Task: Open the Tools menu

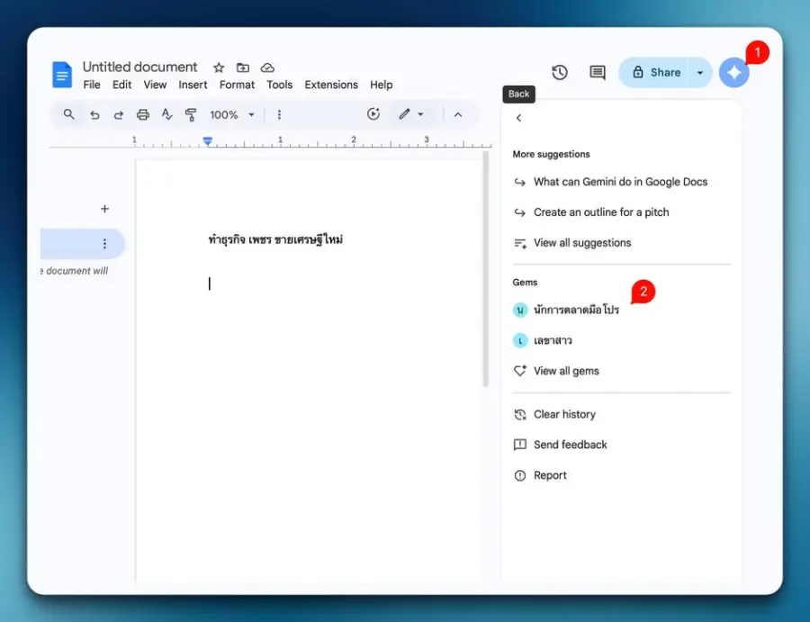Action: pos(280,85)
